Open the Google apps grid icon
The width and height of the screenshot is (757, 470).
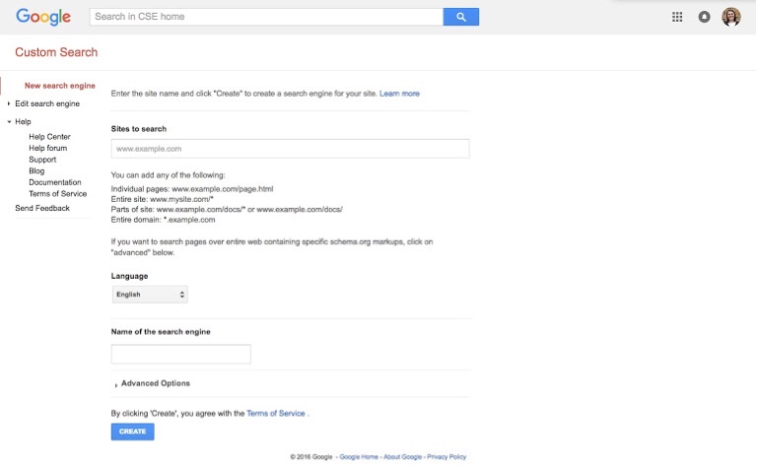click(x=677, y=17)
